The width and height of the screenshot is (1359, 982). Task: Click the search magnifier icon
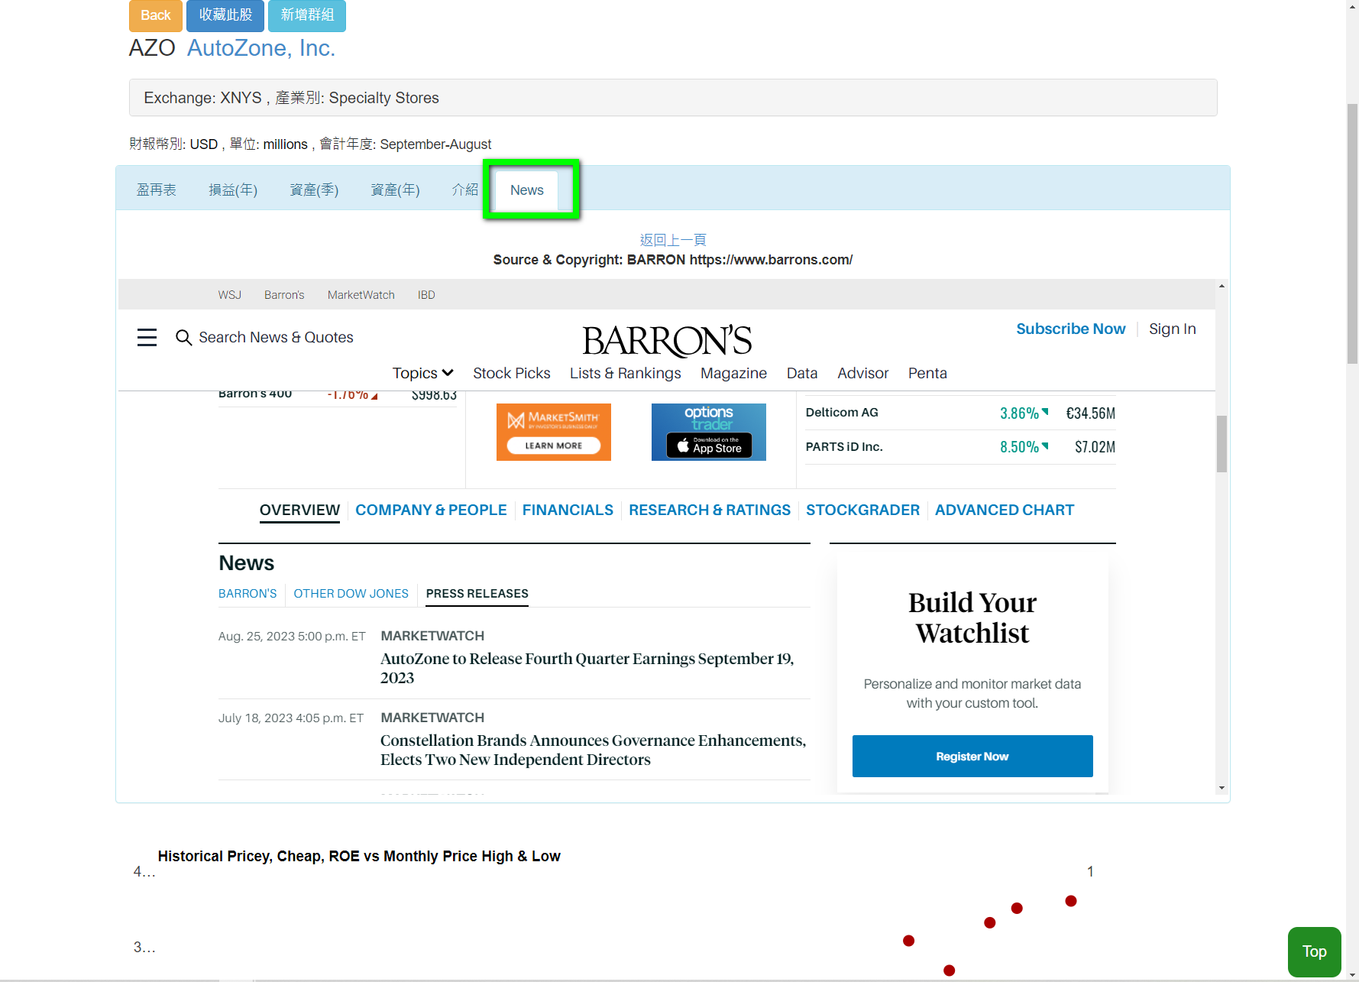tap(183, 337)
